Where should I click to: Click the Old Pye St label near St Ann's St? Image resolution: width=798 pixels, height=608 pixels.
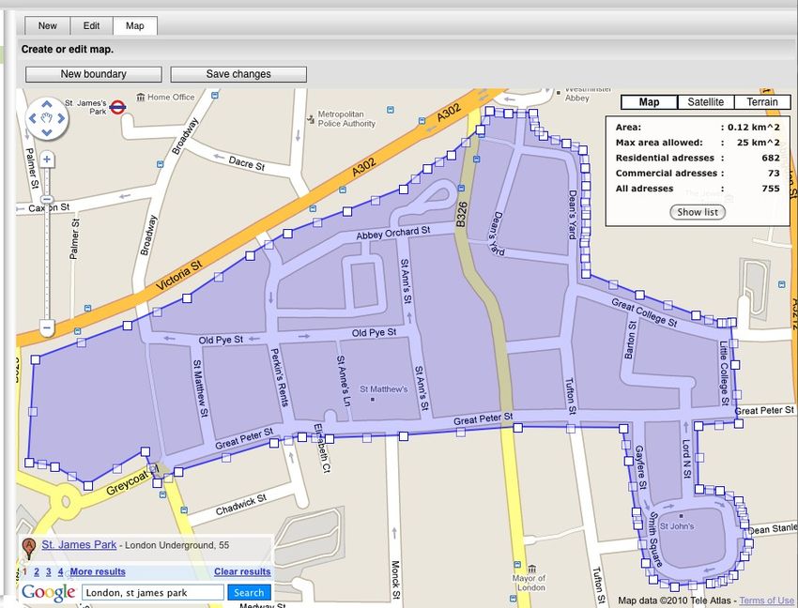pyautogui.click(x=374, y=333)
